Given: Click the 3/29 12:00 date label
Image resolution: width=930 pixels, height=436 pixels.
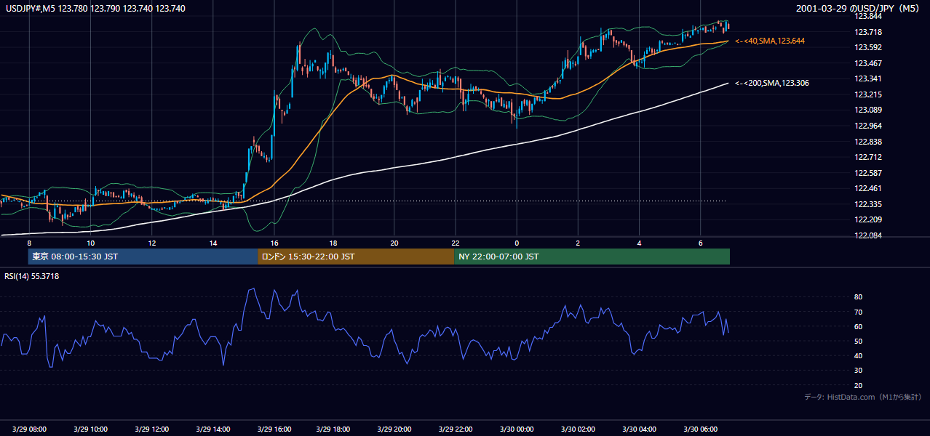Looking at the screenshot, I should 151,429.
